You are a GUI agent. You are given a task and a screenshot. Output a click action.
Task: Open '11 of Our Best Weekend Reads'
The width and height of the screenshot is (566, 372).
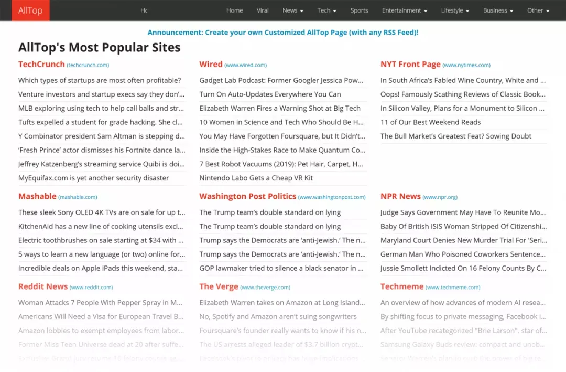(430, 122)
